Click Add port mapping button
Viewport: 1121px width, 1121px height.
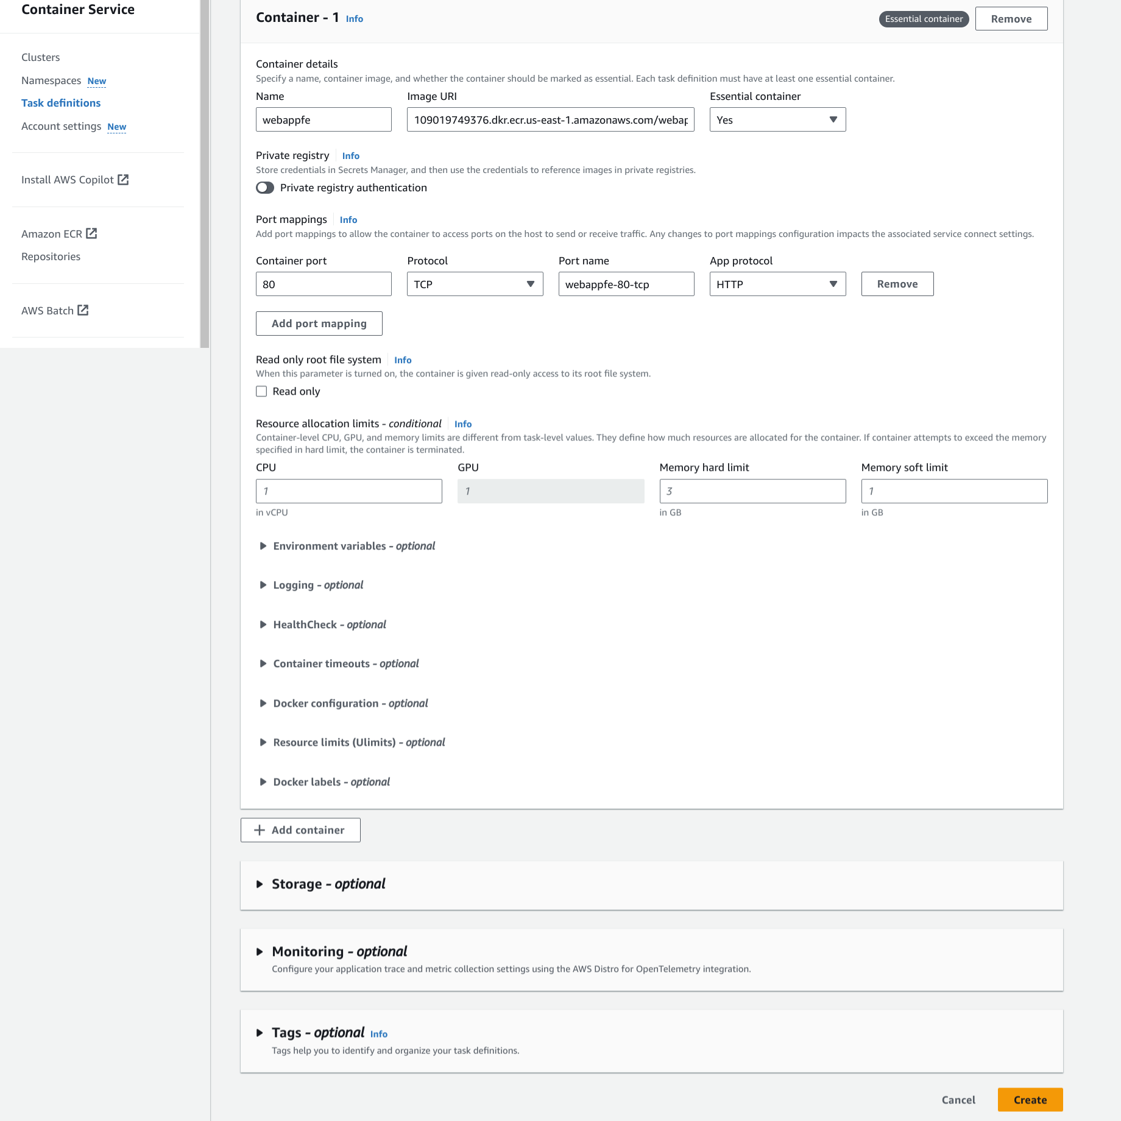coord(319,324)
